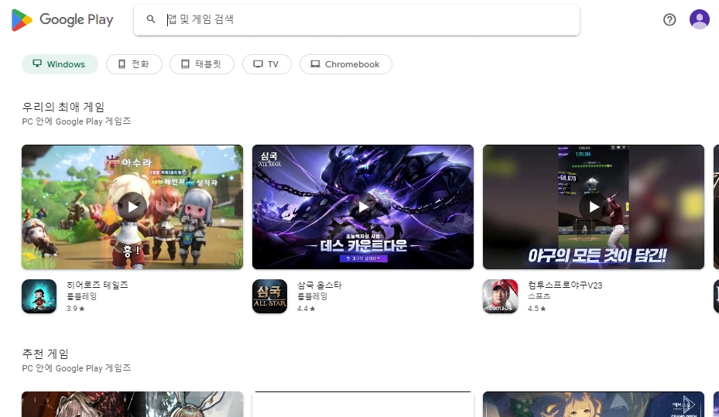
Task: Click the 4.4 star rating of 삼국 올스타
Action: pyautogui.click(x=306, y=309)
